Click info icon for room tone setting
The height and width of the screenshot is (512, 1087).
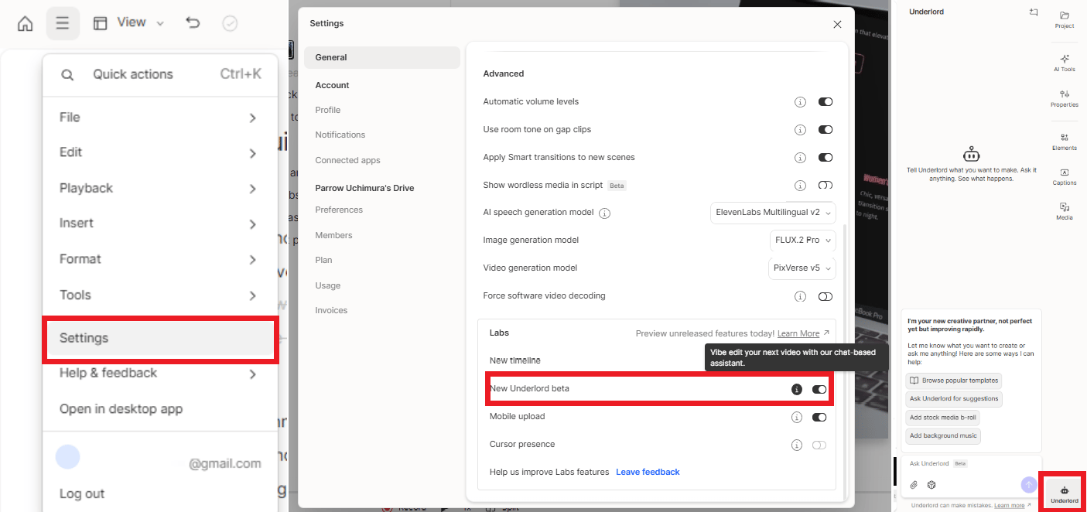click(801, 130)
